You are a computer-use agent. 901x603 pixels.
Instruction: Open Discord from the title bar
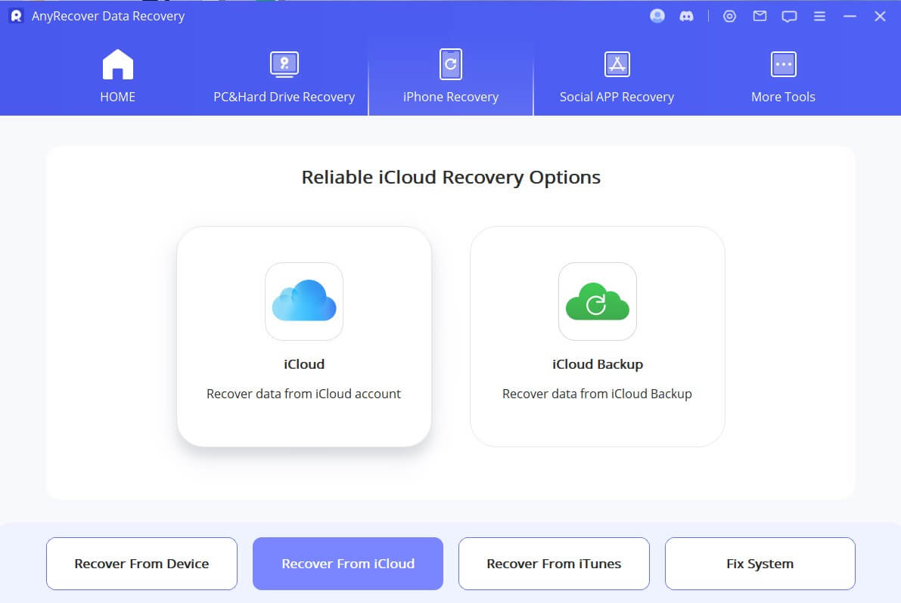pos(686,15)
